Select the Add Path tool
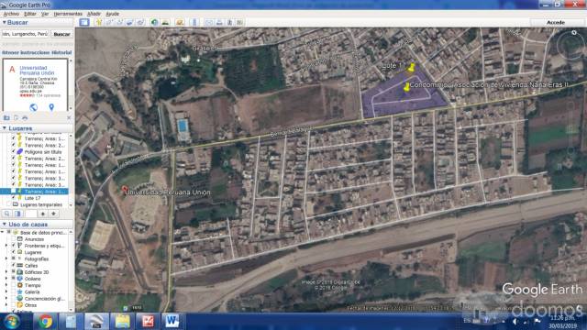This screenshot has height=330, width=587. pyautogui.click(x=120, y=22)
